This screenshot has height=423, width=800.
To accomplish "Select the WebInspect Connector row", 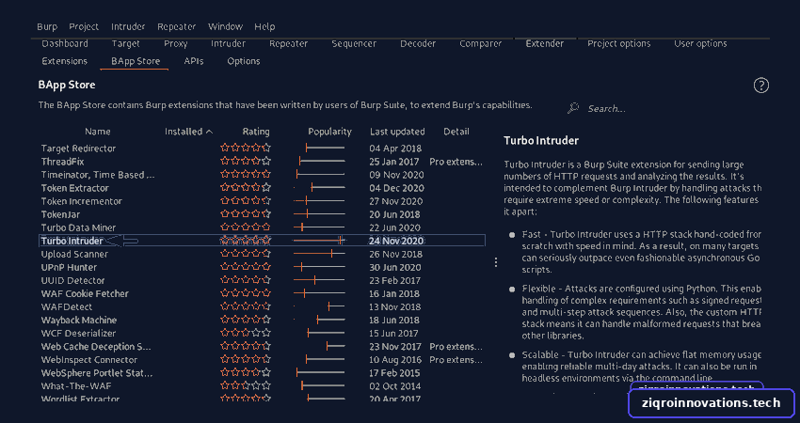I will (x=262, y=360).
